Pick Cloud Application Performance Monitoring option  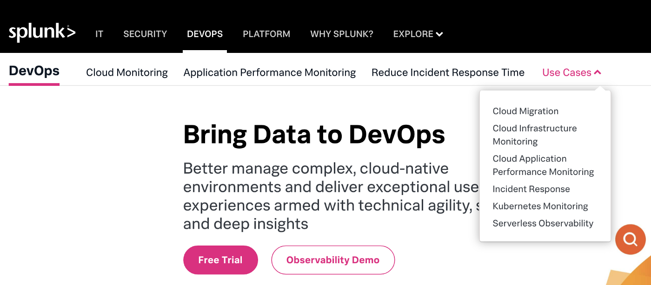(x=543, y=165)
